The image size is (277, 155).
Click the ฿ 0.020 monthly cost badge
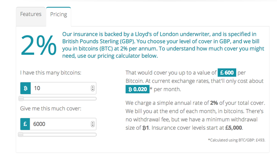pos(137,89)
